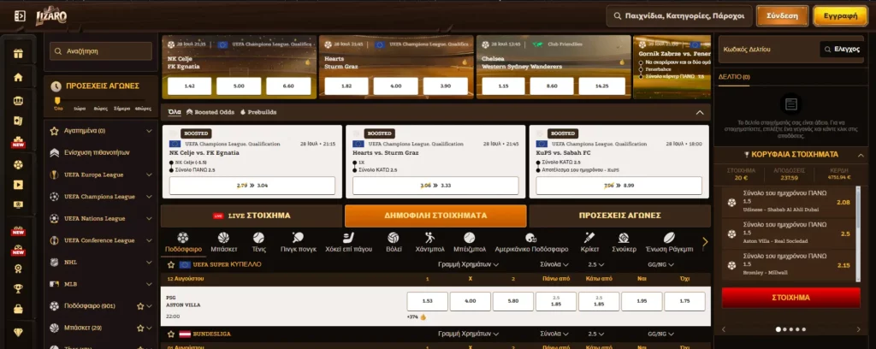876x349 pixels.
Task: Switch to the Prebuilds tab
Action: click(258, 112)
